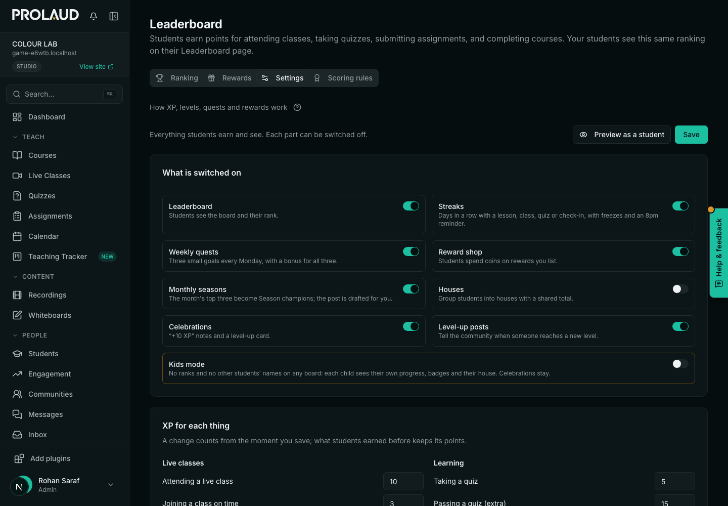728x506 pixels.
Task: Toggle the Reward shop switch
Action: pyautogui.click(x=680, y=251)
